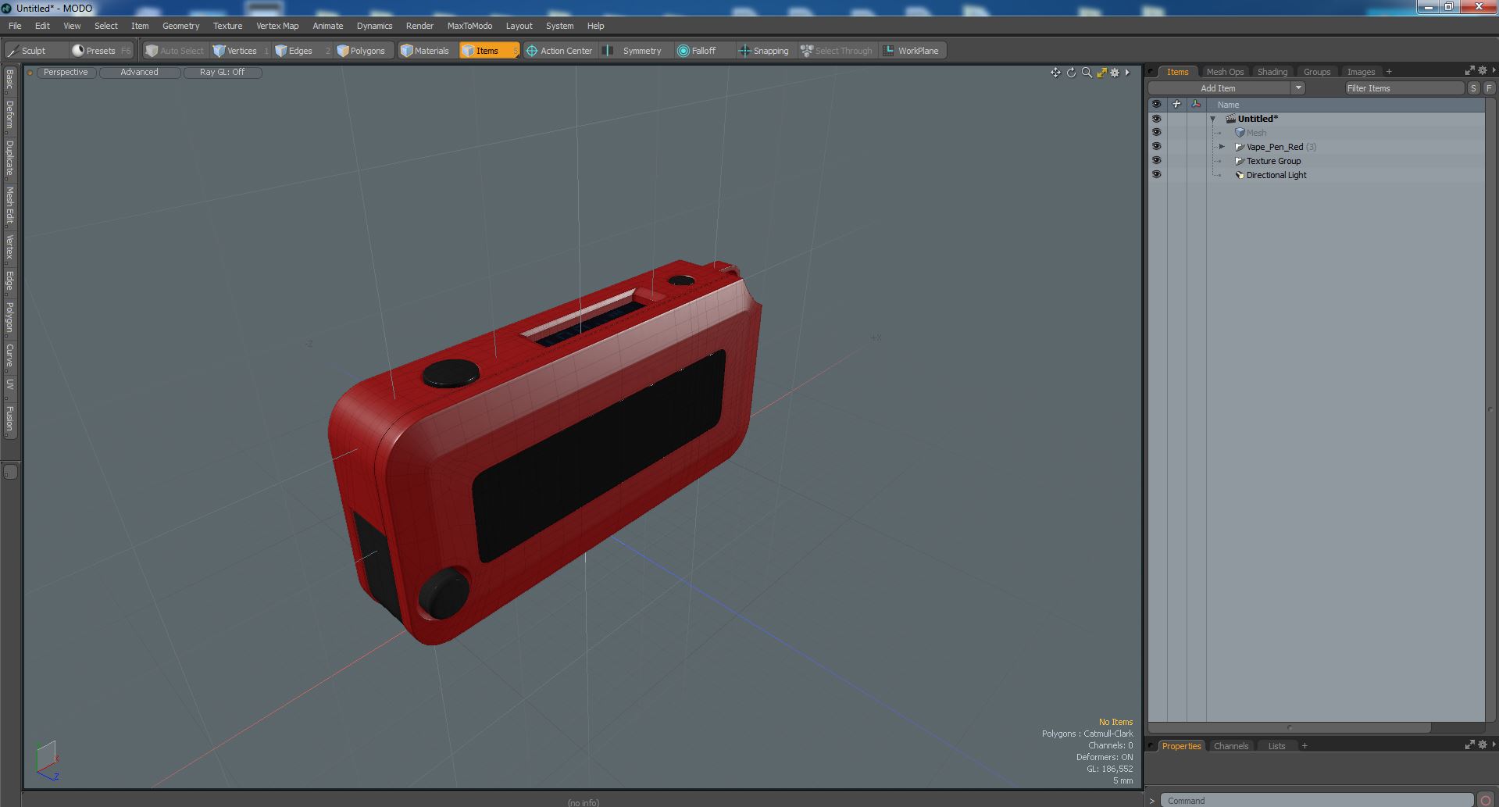Switch to the Channels tab

point(1231,746)
